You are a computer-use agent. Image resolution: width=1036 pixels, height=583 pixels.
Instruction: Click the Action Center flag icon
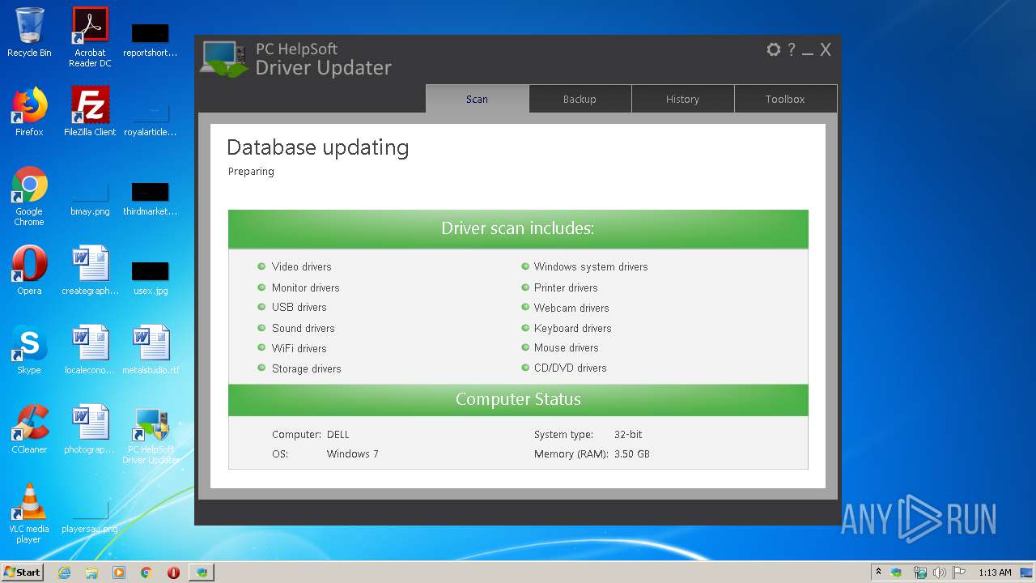959,572
